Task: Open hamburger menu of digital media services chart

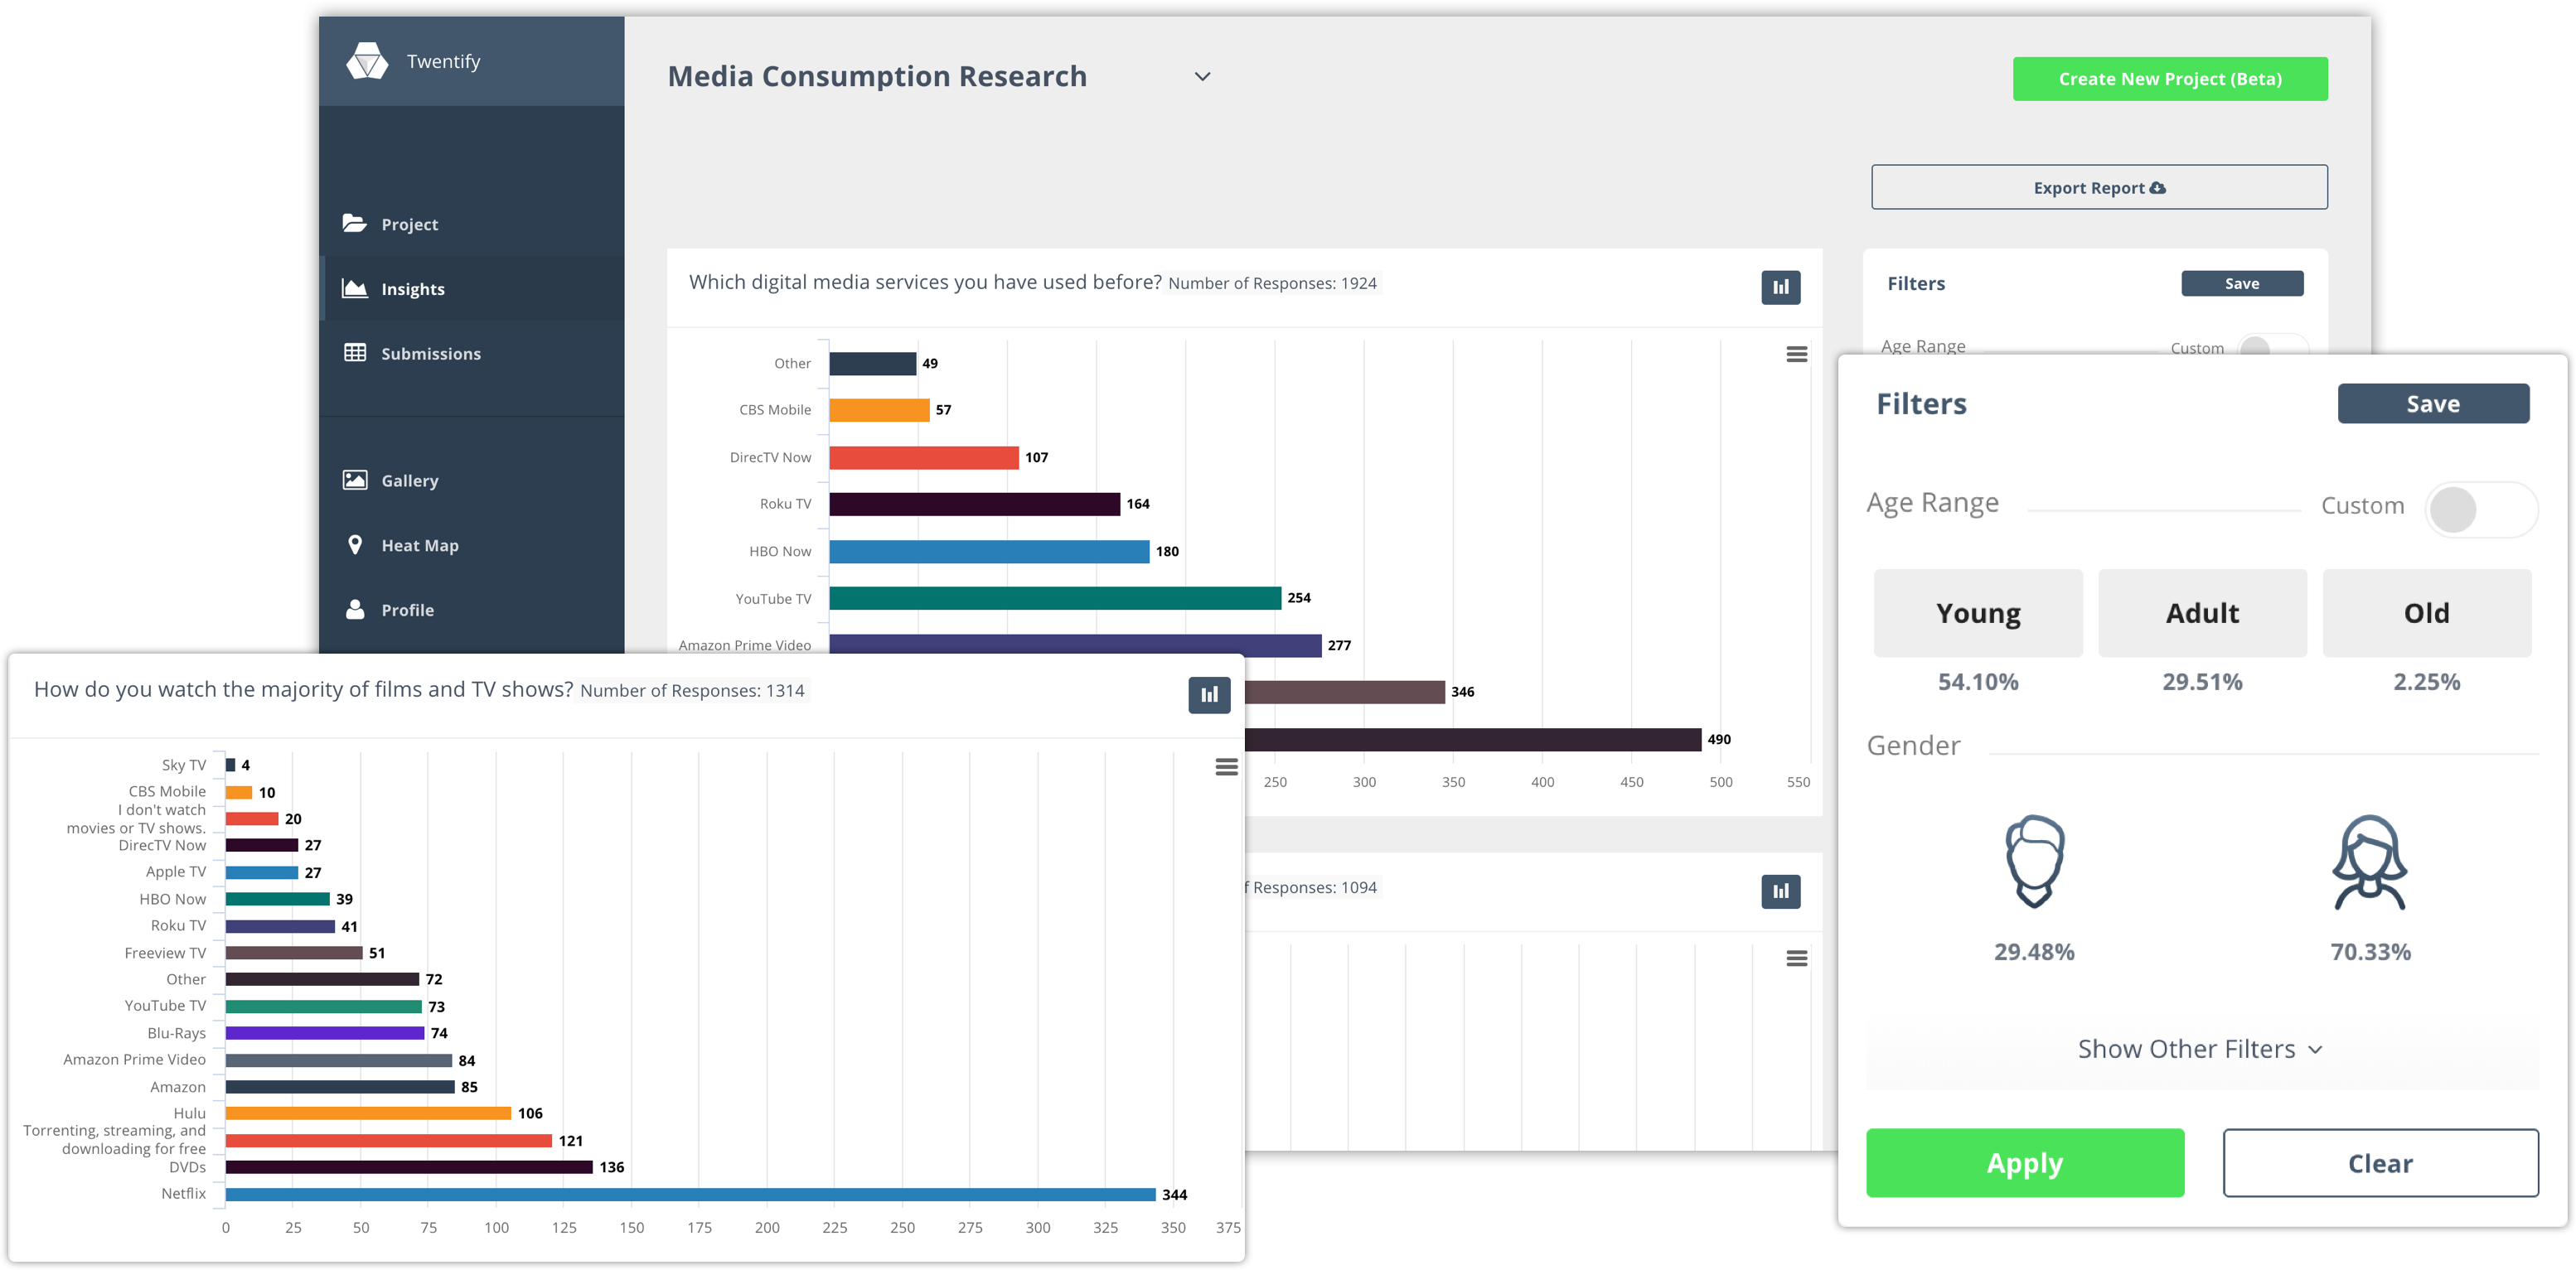Action: pos(1796,354)
